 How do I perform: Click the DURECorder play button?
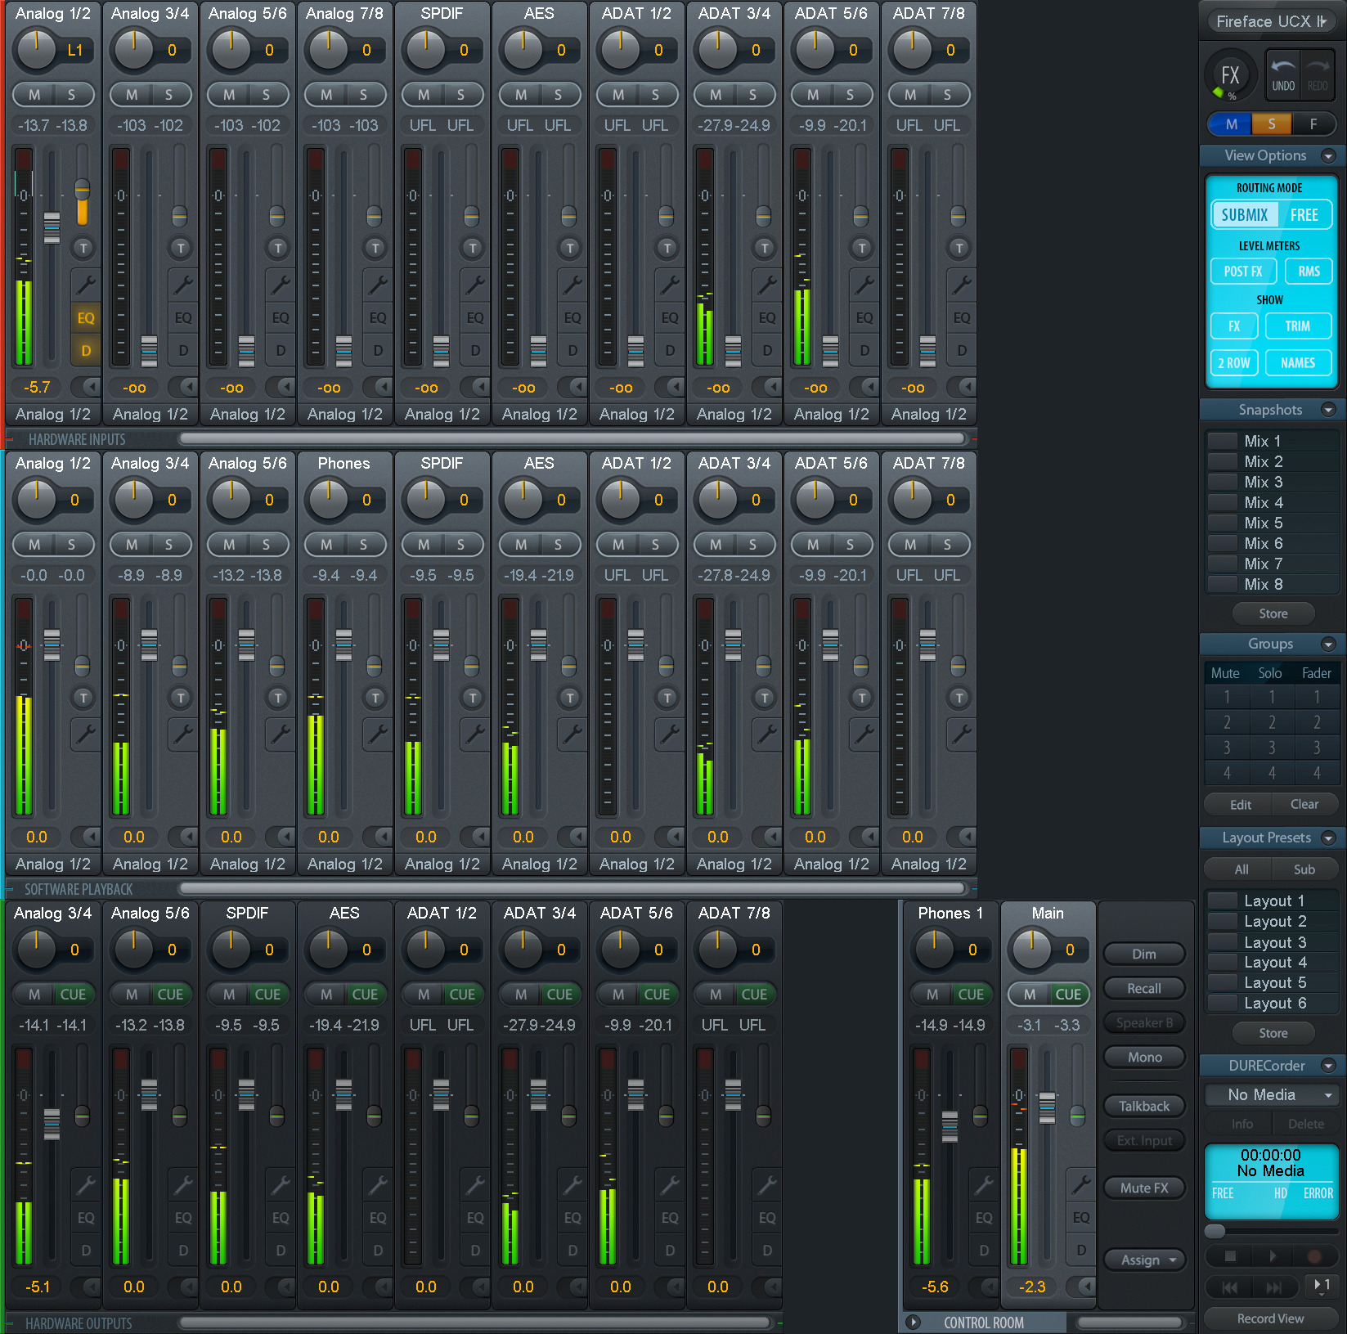pos(1273,1255)
